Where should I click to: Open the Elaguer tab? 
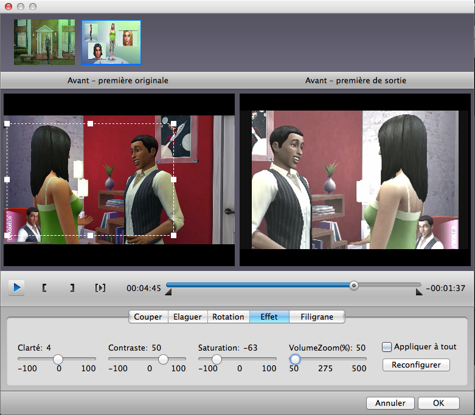(187, 317)
